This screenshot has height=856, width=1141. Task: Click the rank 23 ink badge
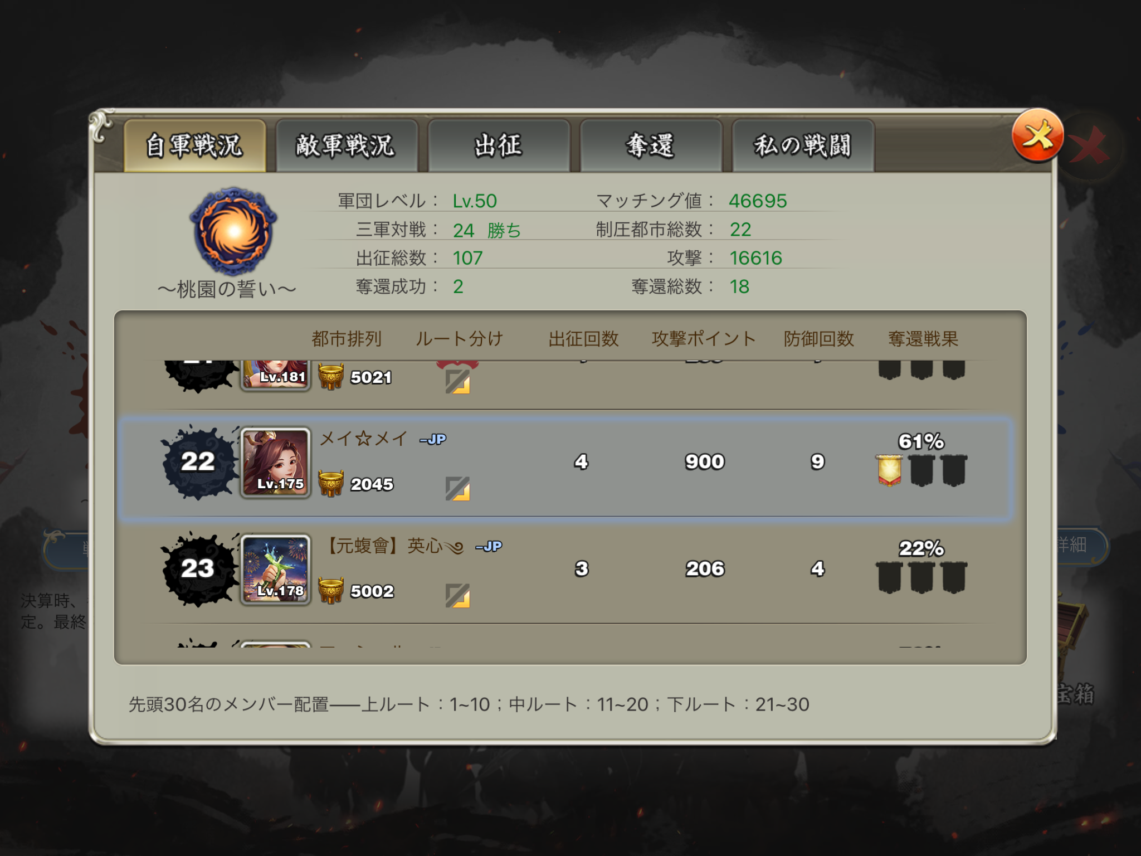pos(198,569)
